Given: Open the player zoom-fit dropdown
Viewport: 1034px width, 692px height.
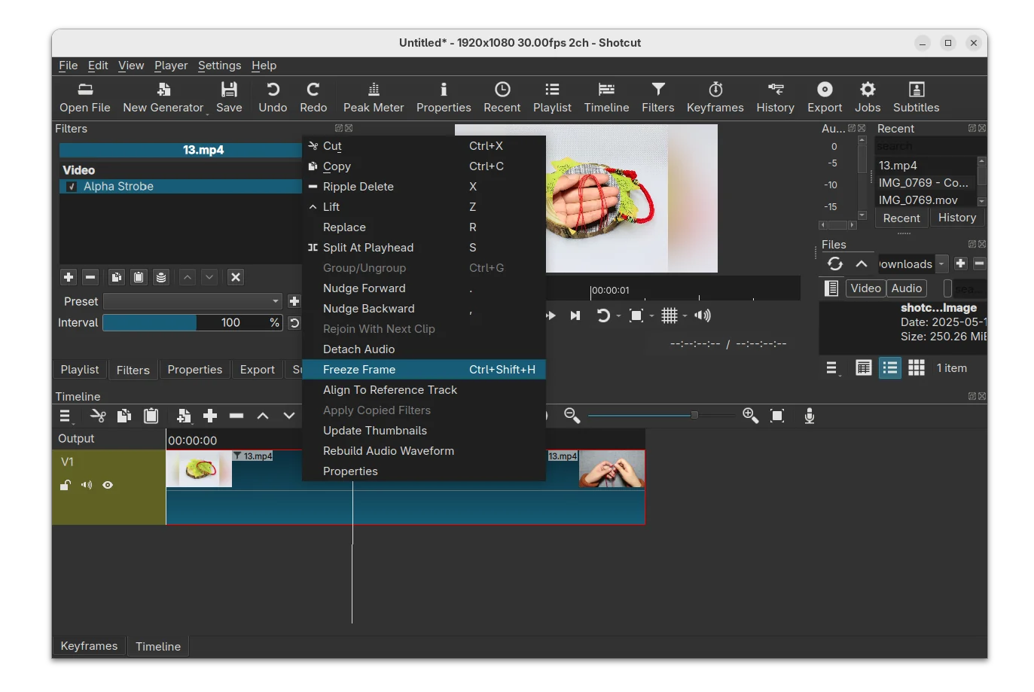Looking at the screenshot, I should click(x=652, y=316).
